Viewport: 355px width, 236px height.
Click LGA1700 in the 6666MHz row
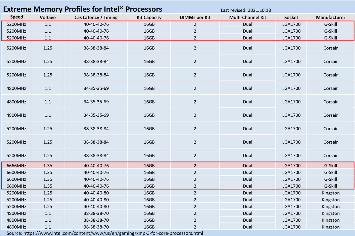[x=291, y=166]
